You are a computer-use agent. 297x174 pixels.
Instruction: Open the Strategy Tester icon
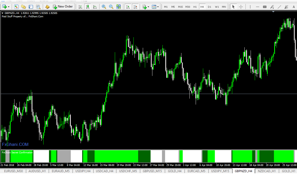38,7
